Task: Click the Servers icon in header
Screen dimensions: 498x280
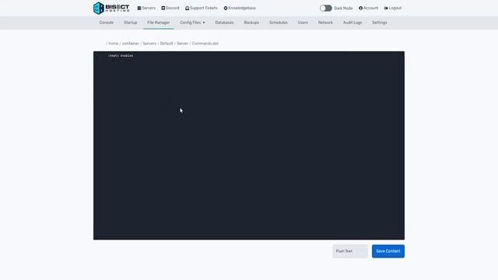Action: [139, 9]
